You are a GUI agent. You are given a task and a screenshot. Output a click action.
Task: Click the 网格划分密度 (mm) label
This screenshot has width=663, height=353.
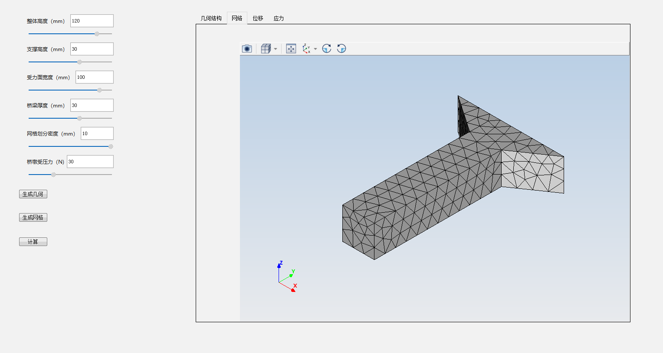point(51,134)
